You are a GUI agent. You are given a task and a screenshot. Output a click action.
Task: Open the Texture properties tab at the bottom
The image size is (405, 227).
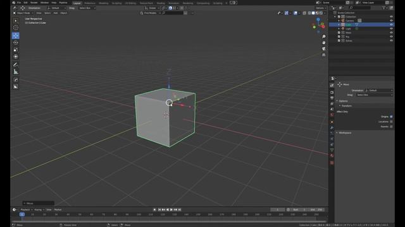(x=332, y=163)
